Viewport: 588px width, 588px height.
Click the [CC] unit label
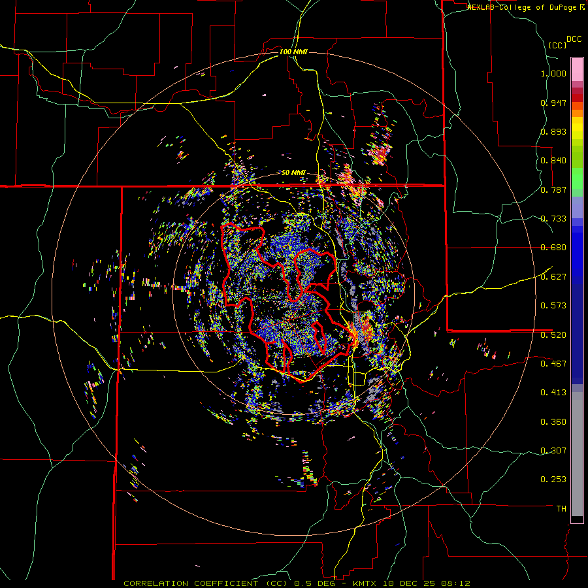tap(557, 45)
